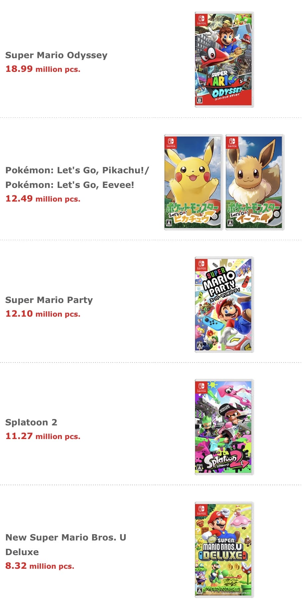Open the Let's Go Eevee box art
This screenshot has width=302, height=603.
[254, 182]
